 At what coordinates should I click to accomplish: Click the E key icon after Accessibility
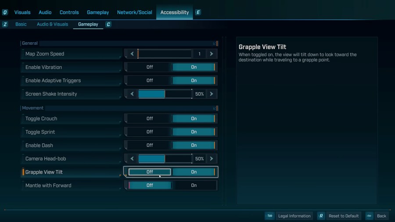tap(198, 12)
